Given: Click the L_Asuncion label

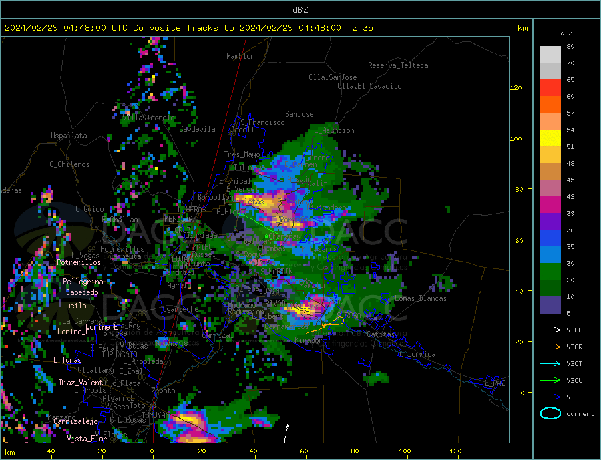Looking at the screenshot, I should pos(334,130).
